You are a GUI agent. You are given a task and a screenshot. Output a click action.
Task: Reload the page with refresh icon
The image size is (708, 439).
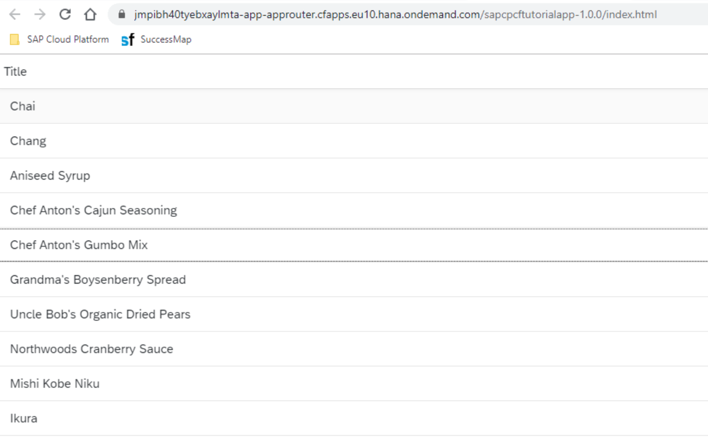click(x=65, y=14)
